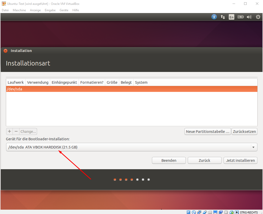Click the VirtualBox shared folders status icon
263x214 pixels.
pyautogui.click(x=210, y=212)
